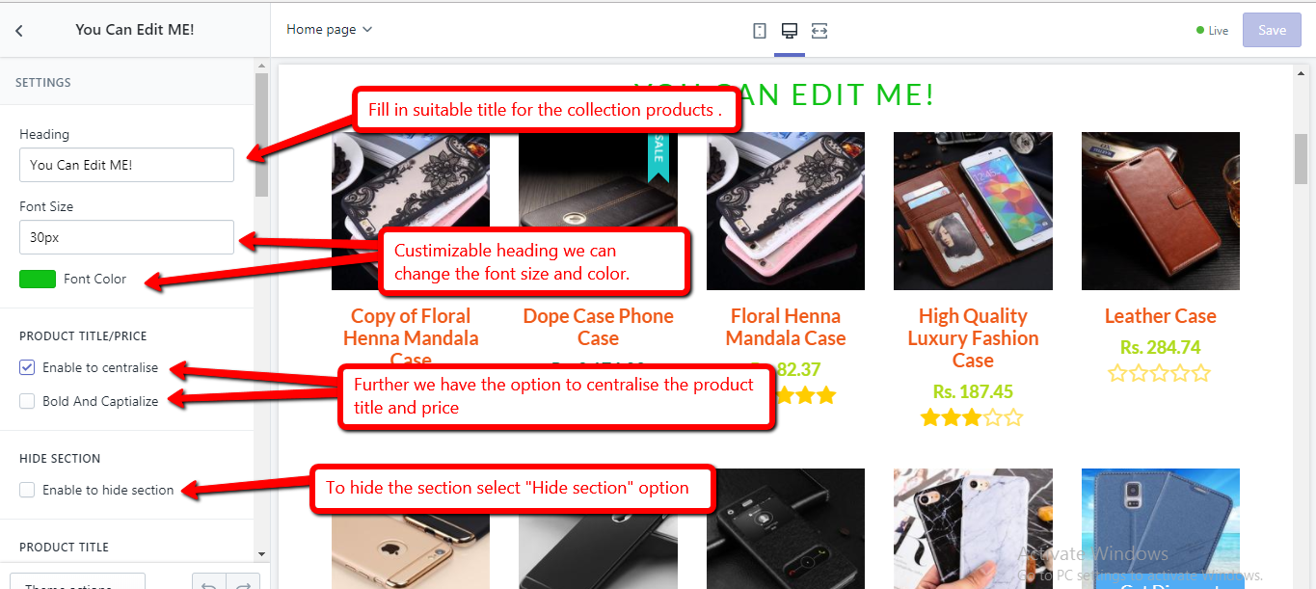Screen dimensions: 1316x589
Task: Open Leather Case product title link
Action: pyautogui.click(x=1160, y=316)
